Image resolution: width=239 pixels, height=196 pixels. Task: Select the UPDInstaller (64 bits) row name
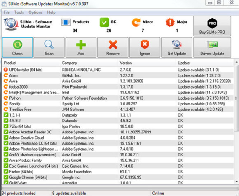(x=26, y=70)
